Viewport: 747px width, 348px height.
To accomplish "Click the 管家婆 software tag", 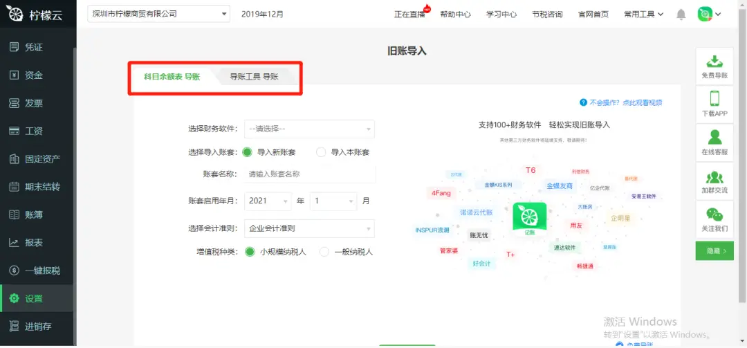I will [449, 250].
